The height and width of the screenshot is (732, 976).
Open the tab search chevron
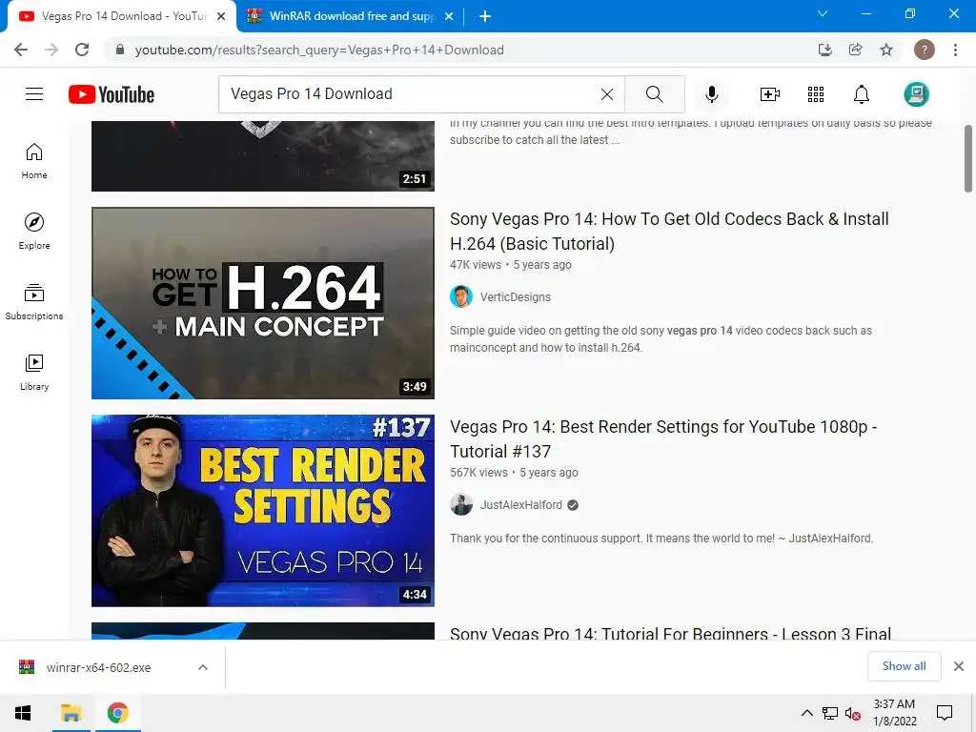click(x=823, y=13)
